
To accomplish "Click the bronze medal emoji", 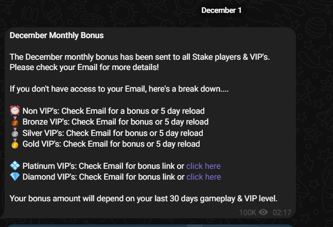I will pos(15,121).
